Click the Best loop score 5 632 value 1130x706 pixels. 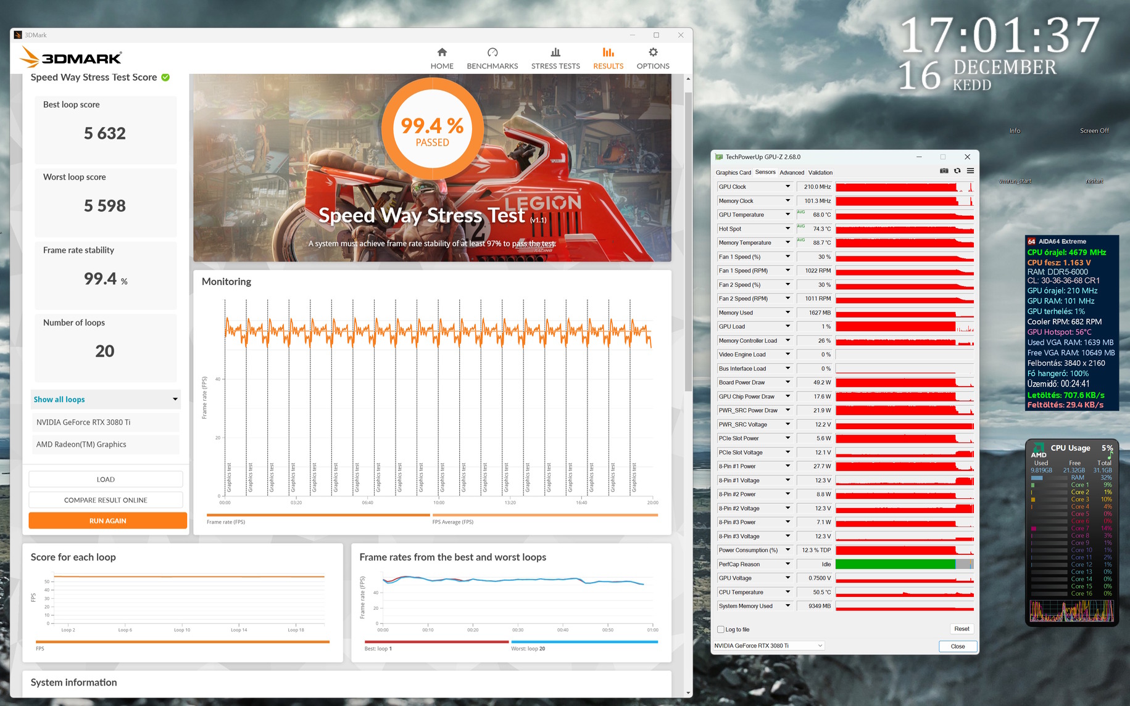pos(105,134)
